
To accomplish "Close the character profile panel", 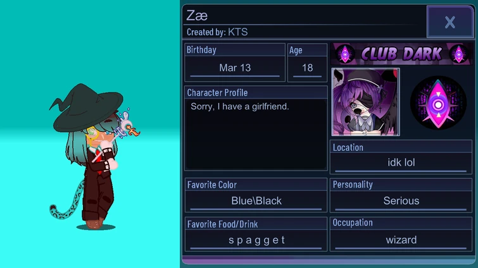I will (450, 22).
